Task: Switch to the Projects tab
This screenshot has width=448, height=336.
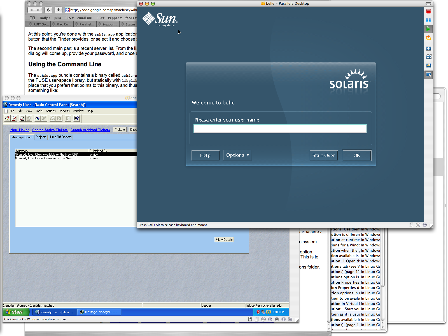Action: click(41, 137)
